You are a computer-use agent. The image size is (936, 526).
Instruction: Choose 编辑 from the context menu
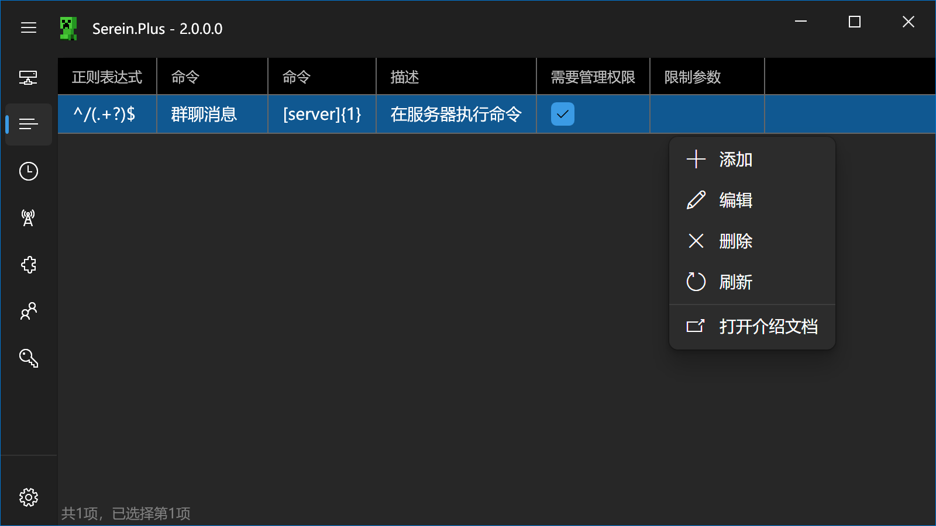point(752,200)
